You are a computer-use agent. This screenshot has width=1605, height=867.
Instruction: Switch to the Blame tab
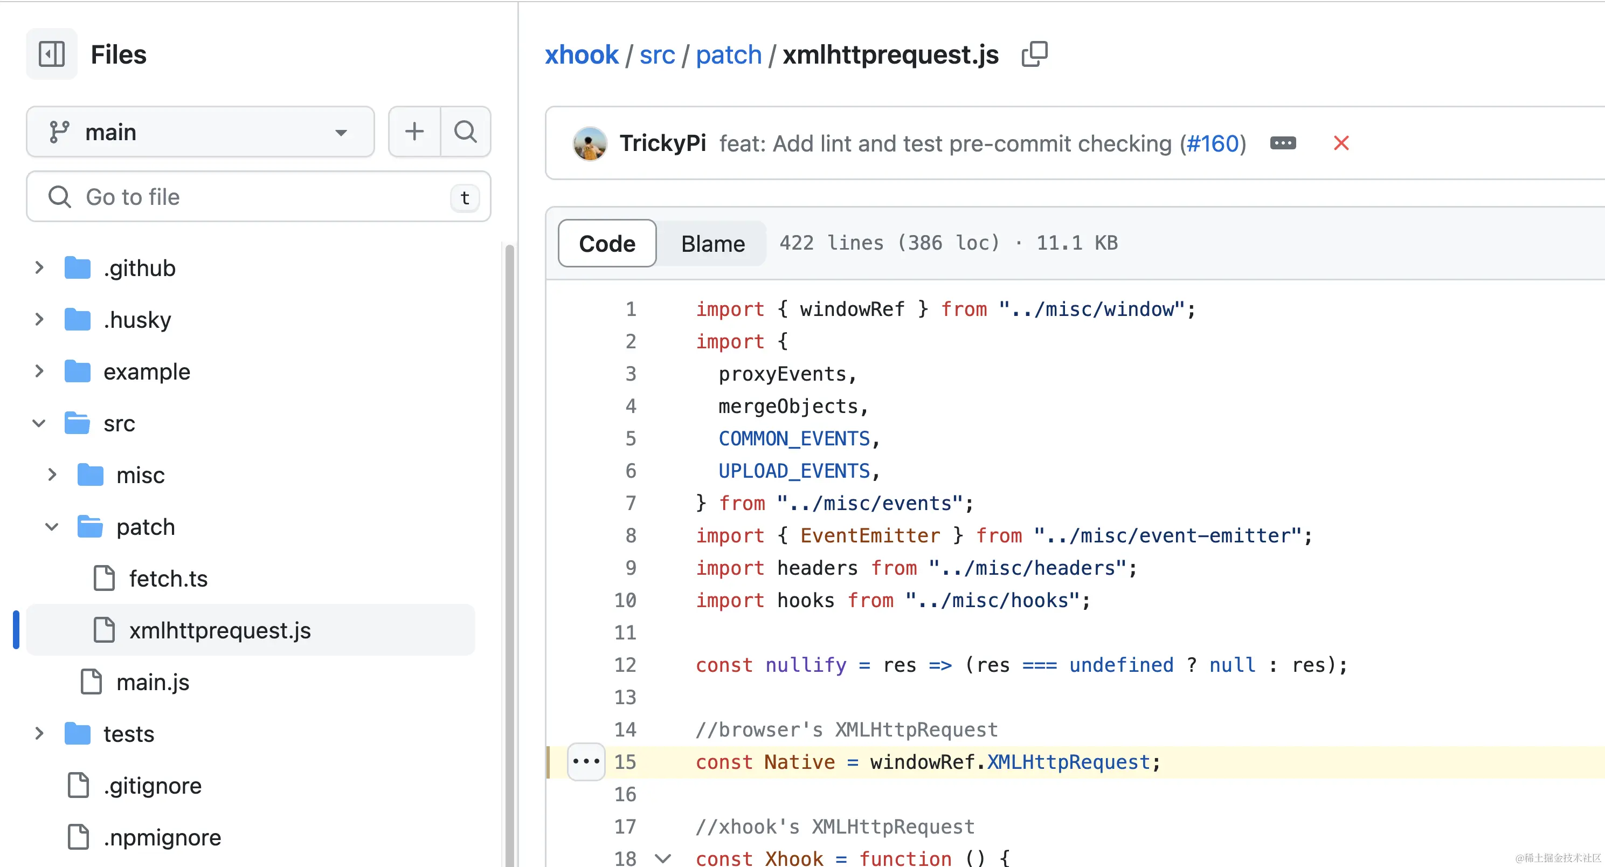[x=712, y=243]
